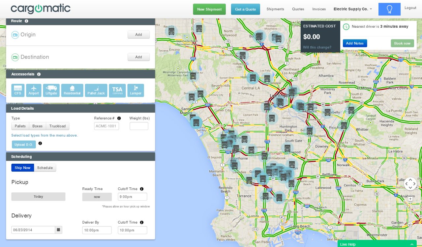Click the lightbulb tips icon
This screenshot has width=422, height=247.
point(389,9)
